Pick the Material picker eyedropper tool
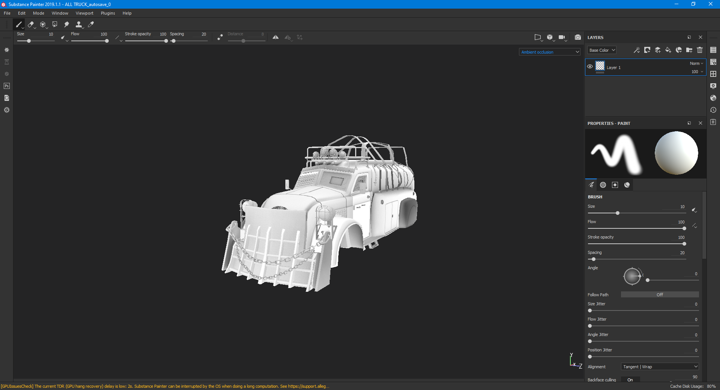Image resolution: width=720 pixels, height=390 pixels. [x=91, y=25]
